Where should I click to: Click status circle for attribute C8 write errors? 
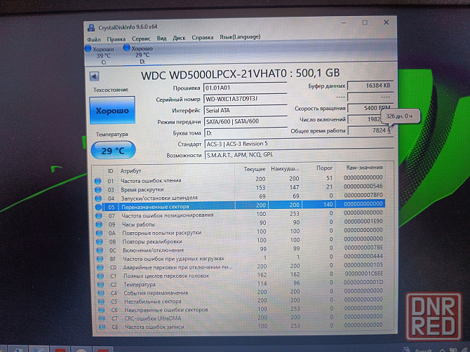click(x=98, y=326)
